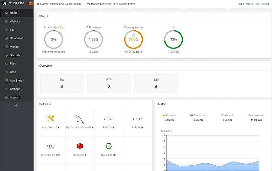Open the FTP count card
The width and height of the screenshot is (272, 171).
(x=109, y=84)
